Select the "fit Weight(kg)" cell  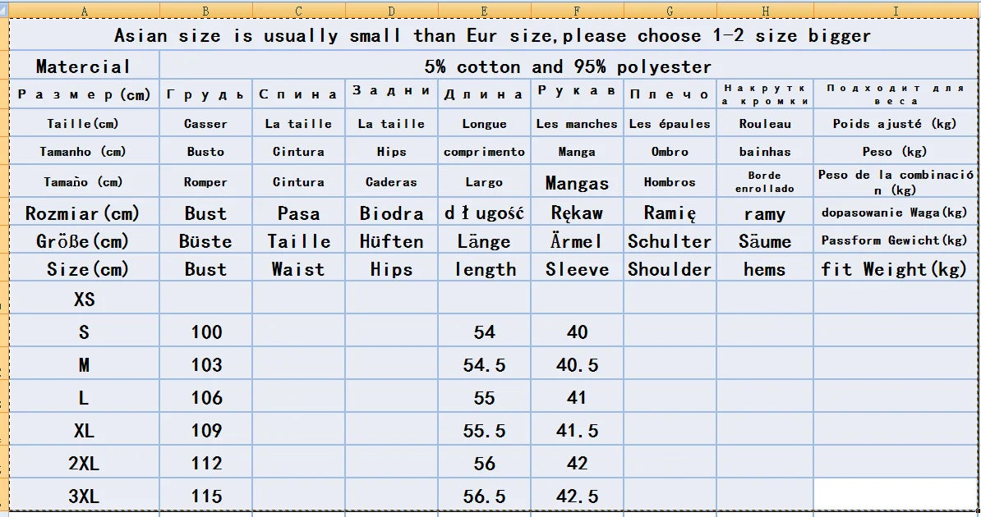click(895, 269)
